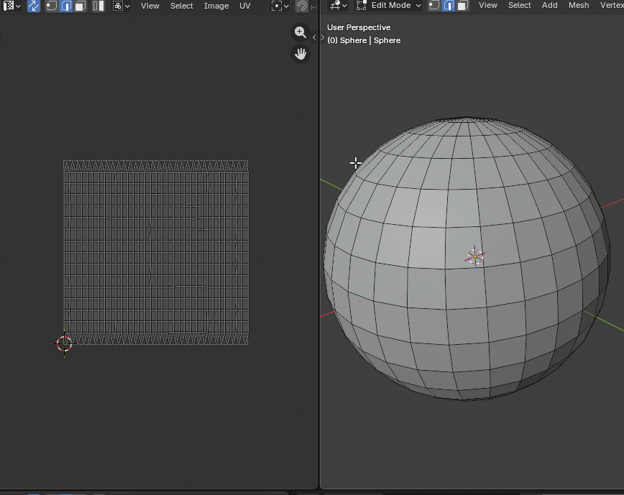Click UV Editor pan hand gizmo

coord(300,54)
